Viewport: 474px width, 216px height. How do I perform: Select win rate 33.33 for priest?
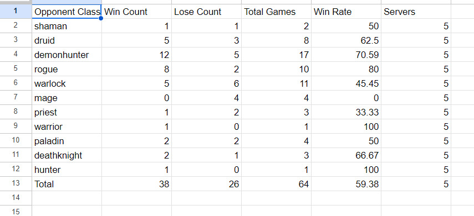[346, 112]
